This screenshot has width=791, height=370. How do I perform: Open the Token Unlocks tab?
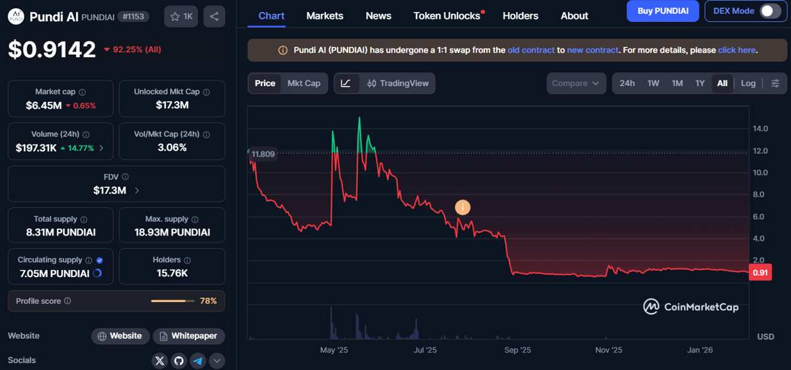click(x=447, y=16)
